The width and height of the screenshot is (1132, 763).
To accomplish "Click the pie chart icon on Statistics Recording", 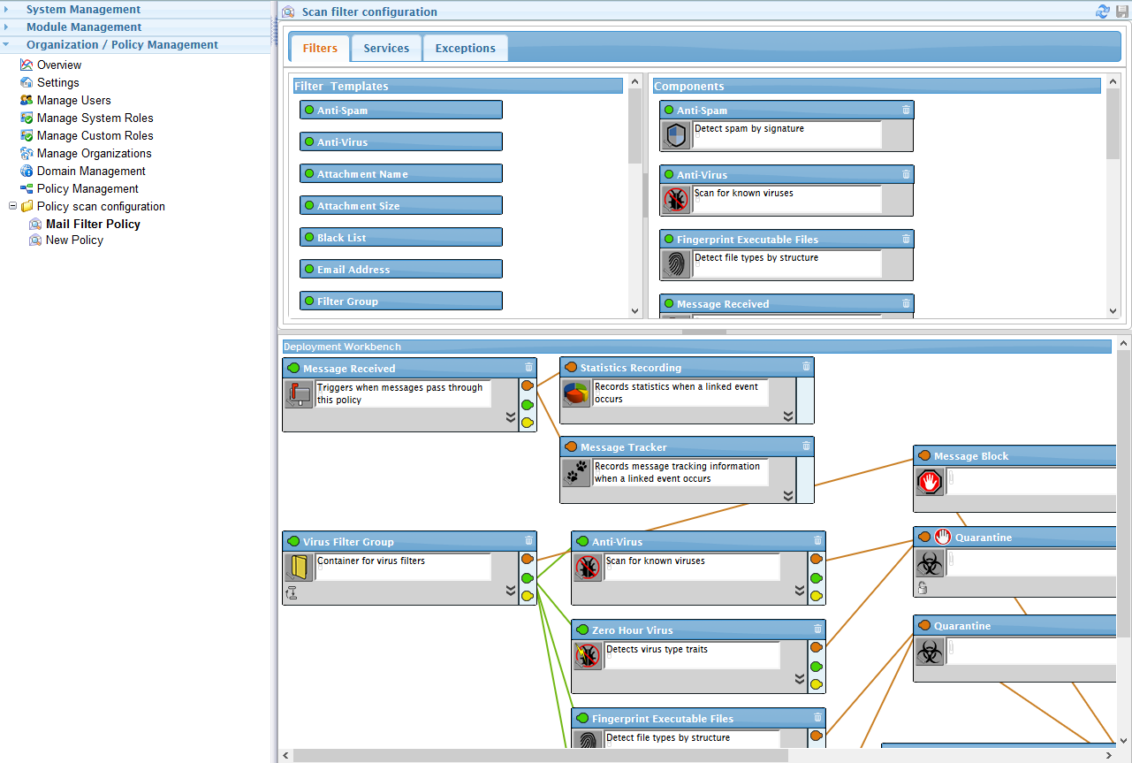I will 575,393.
